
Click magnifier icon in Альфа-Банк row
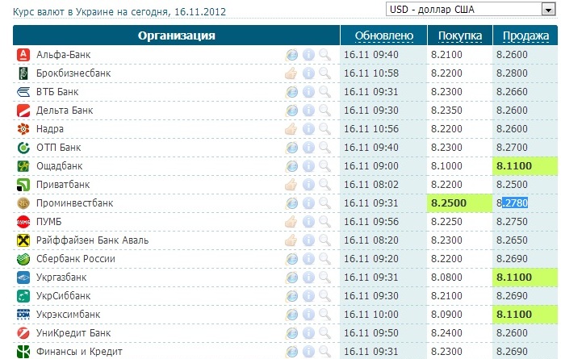click(324, 55)
